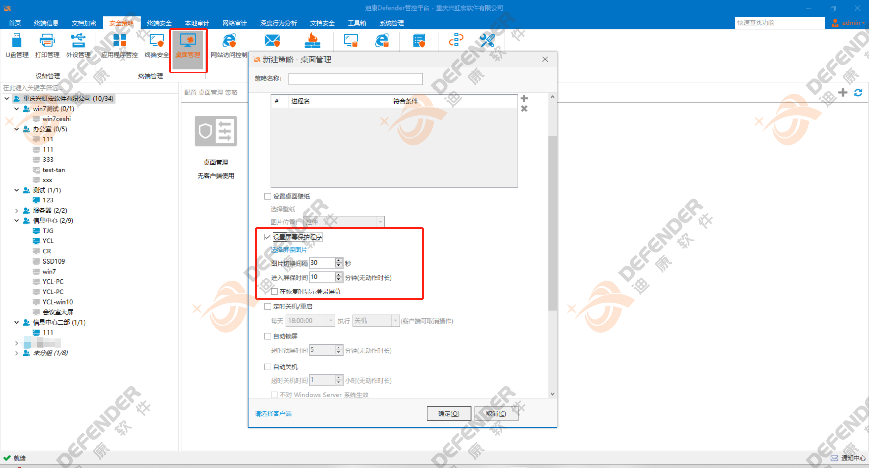Viewport: 869px width, 468px height.
Task: Click the wrench and screwdriver tools icon
Action: tap(487, 41)
